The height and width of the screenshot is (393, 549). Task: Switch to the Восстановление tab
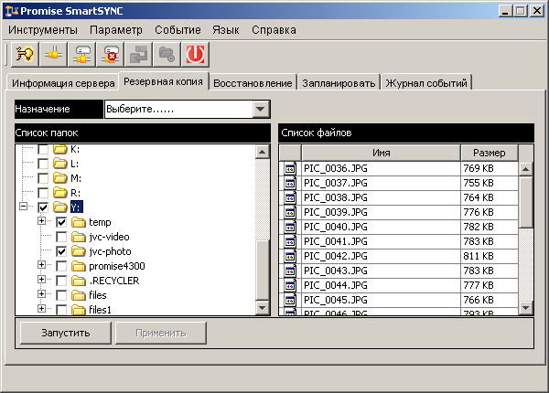tap(253, 83)
